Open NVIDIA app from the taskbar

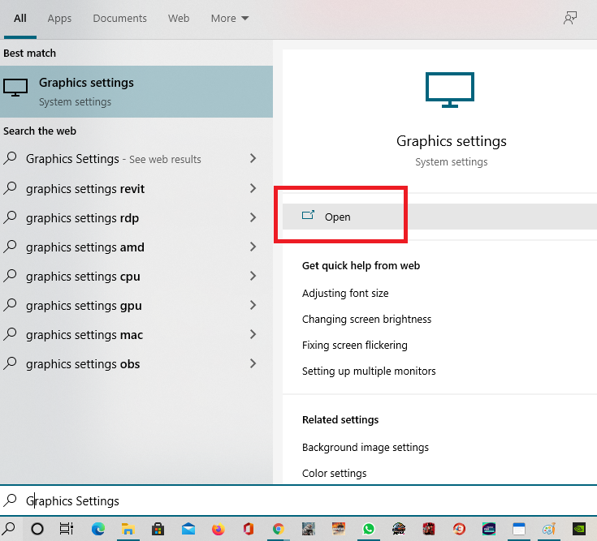pos(579,529)
